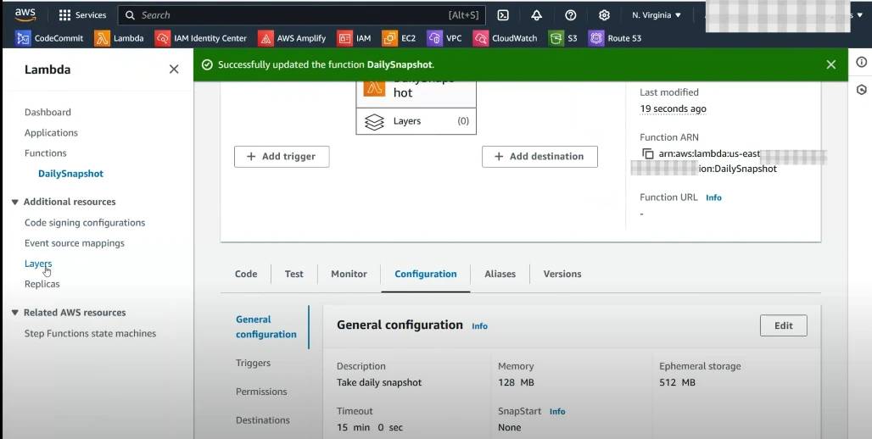Image resolution: width=872 pixels, height=439 pixels.
Task: Open the CodeCommit shortcut in favorites bar
Action: (49, 38)
